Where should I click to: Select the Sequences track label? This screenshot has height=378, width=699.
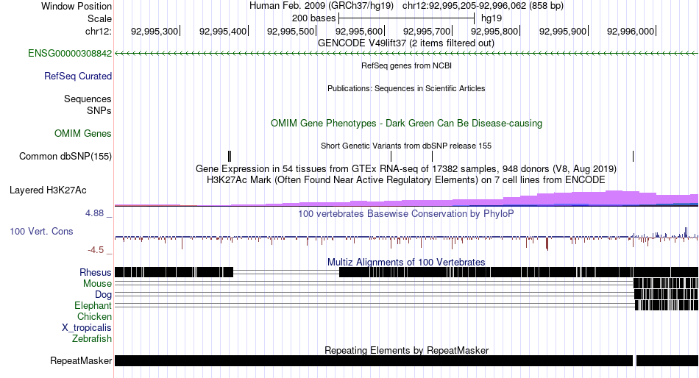[x=88, y=99]
